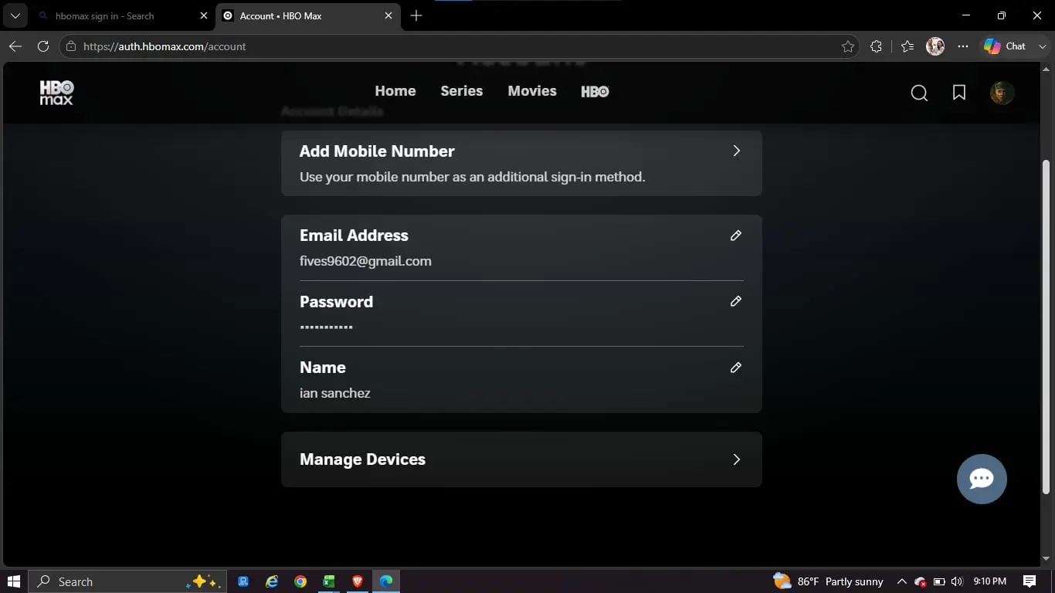The width and height of the screenshot is (1055, 593).
Task: Expand Manage Devices chevron
Action: (737, 459)
